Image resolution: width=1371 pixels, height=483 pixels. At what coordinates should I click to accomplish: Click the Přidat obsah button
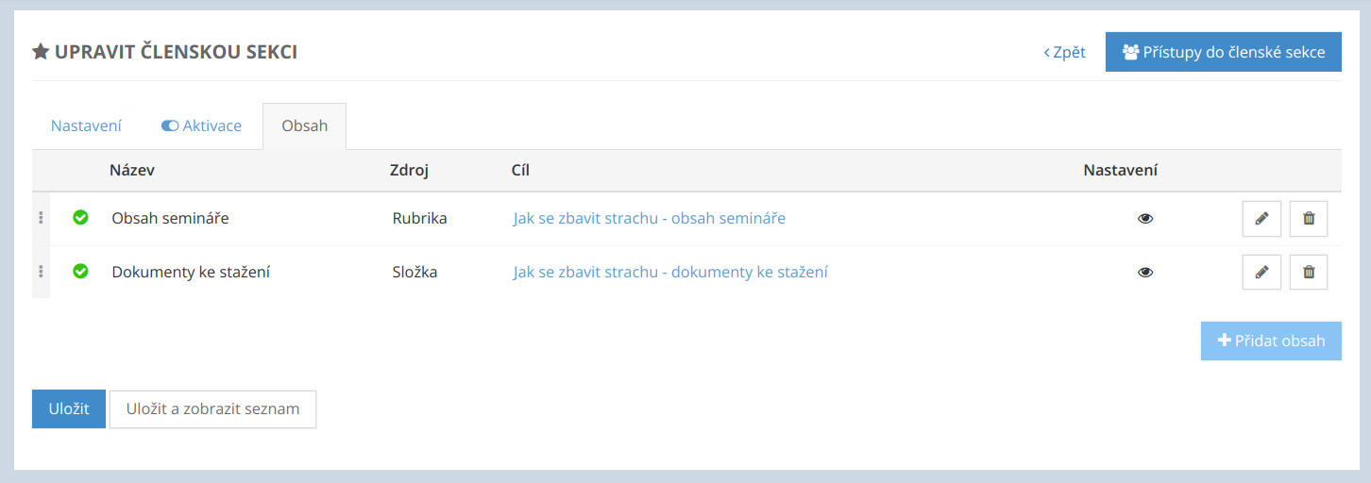pos(1271,341)
